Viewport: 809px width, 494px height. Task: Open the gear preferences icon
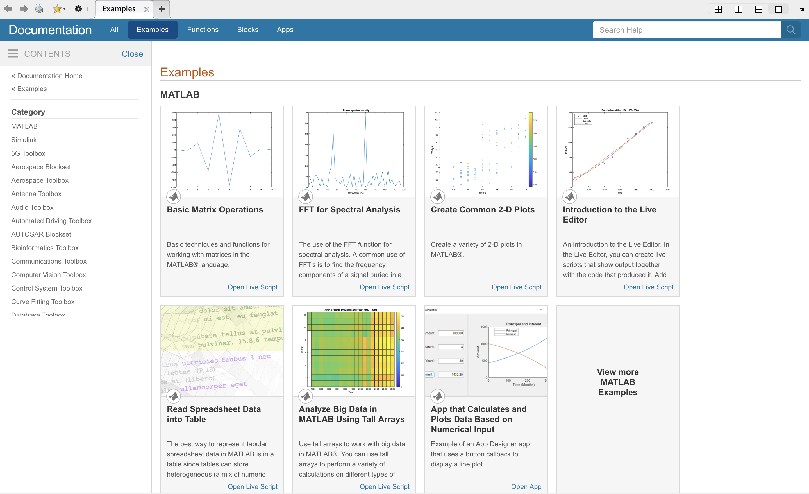[x=78, y=9]
